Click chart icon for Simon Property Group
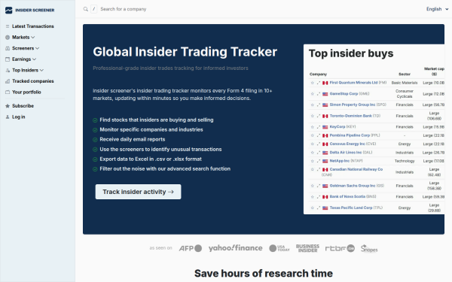Viewport: 452px width, 282px height. (319, 105)
